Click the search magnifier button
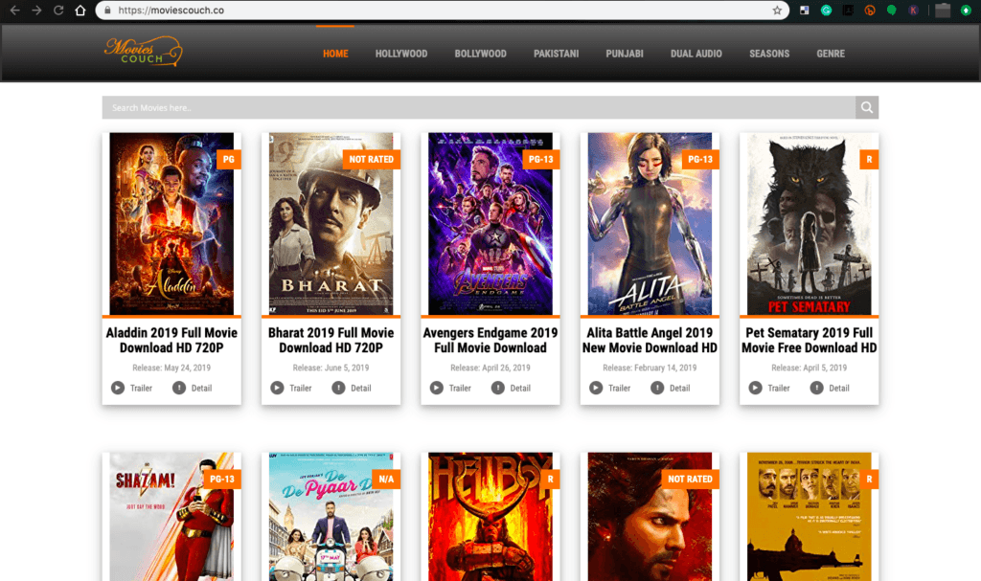This screenshot has height=581, width=981. click(866, 107)
